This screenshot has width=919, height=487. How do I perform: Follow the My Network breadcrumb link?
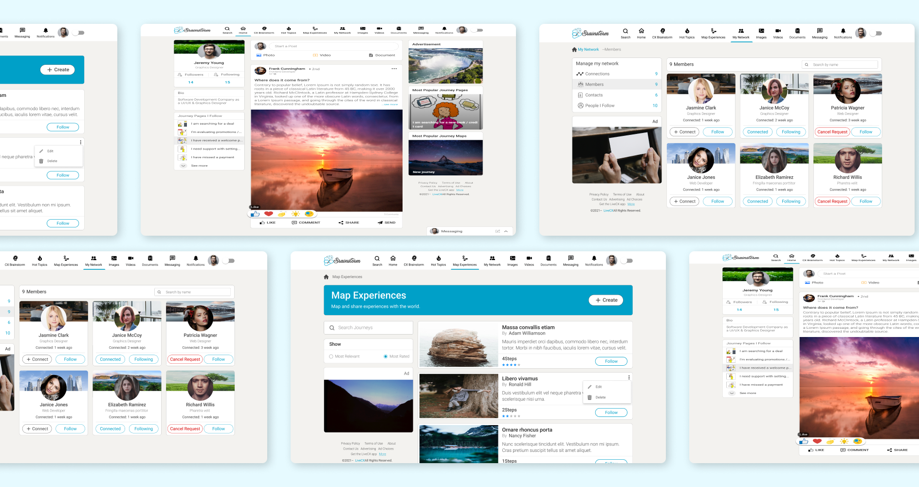[588, 50]
